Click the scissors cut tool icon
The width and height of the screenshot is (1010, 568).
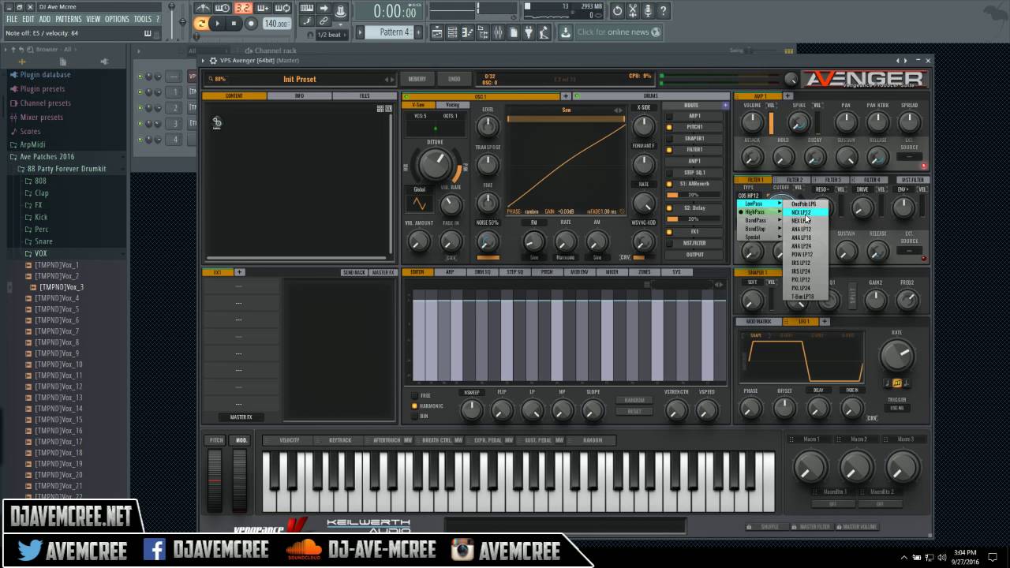pyautogui.click(x=632, y=10)
